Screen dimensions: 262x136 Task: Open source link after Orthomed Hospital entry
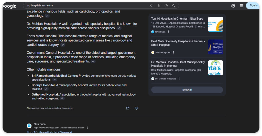62,98
